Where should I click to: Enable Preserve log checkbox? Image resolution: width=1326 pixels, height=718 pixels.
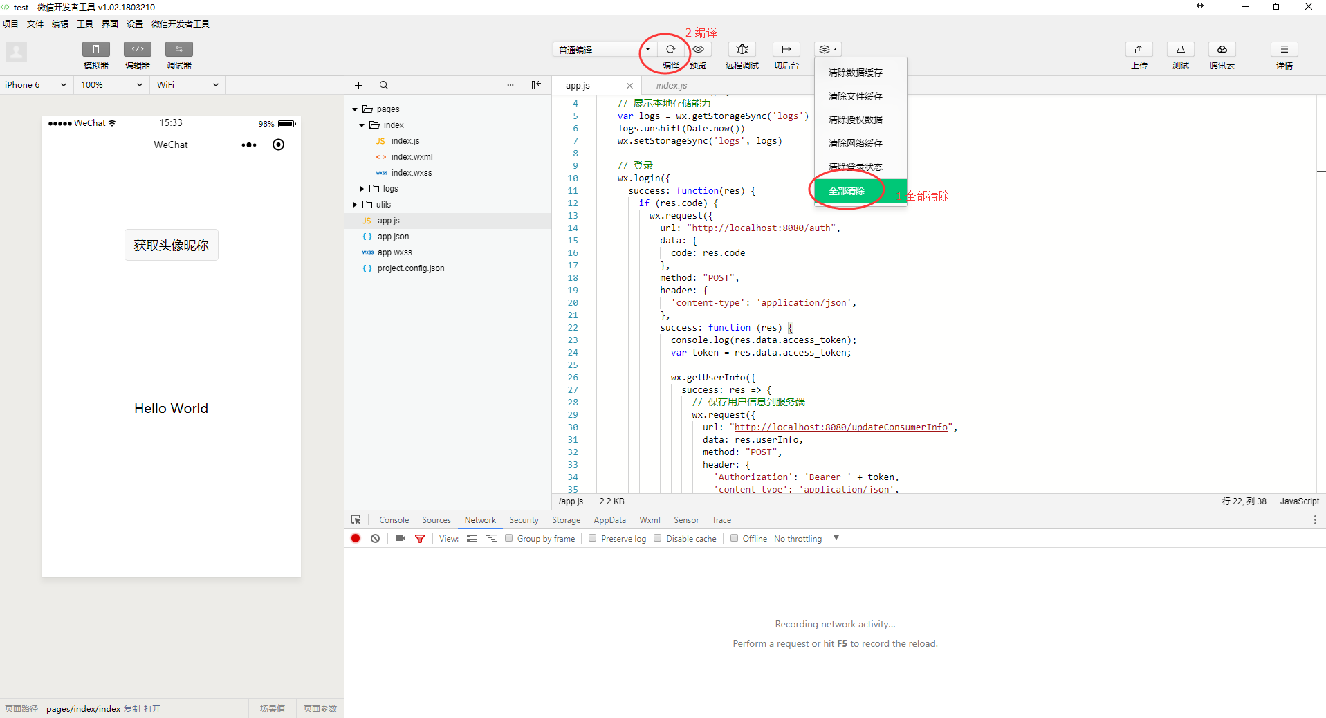(x=593, y=538)
